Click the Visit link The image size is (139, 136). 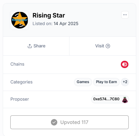[x=103, y=46]
